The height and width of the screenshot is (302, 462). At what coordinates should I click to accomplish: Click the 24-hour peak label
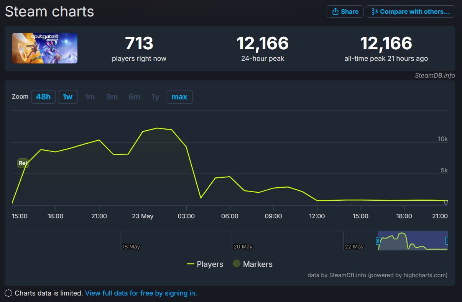[263, 58]
